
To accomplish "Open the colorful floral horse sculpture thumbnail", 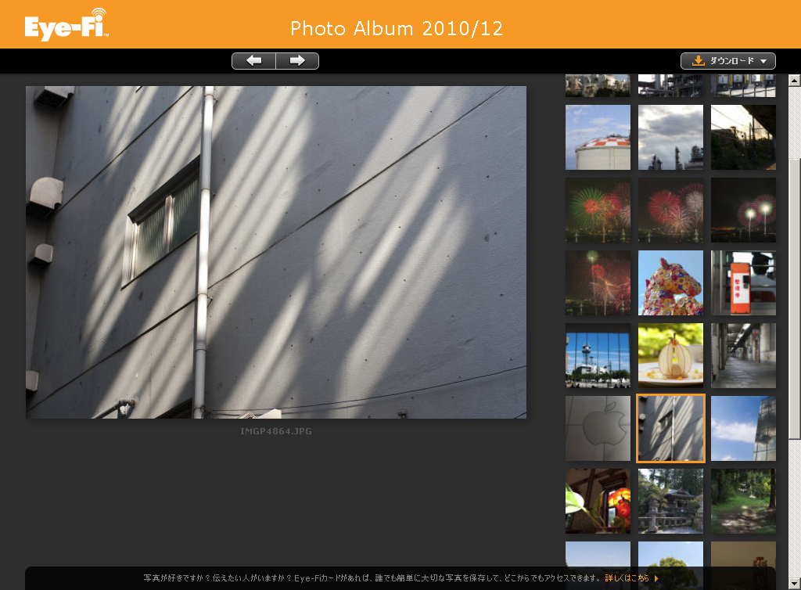I will point(670,283).
